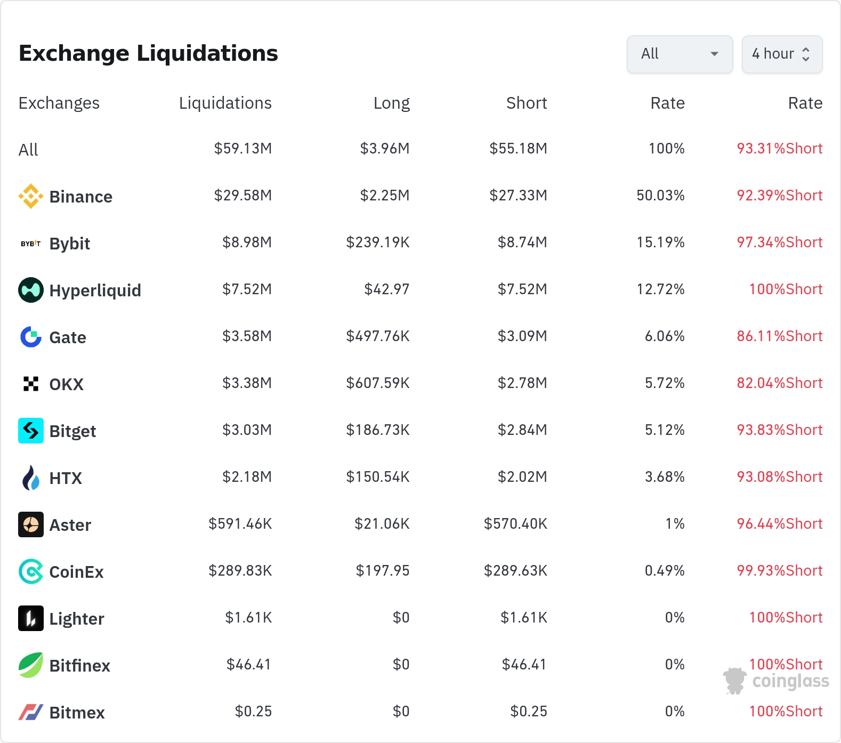This screenshot has width=841, height=743.
Task: Select the Lighter logo icon
Action: (31, 618)
